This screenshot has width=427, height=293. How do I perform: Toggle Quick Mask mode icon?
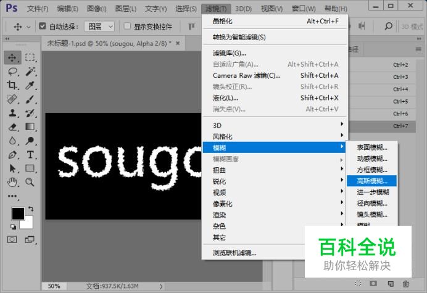pyautogui.click(x=12, y=239)
